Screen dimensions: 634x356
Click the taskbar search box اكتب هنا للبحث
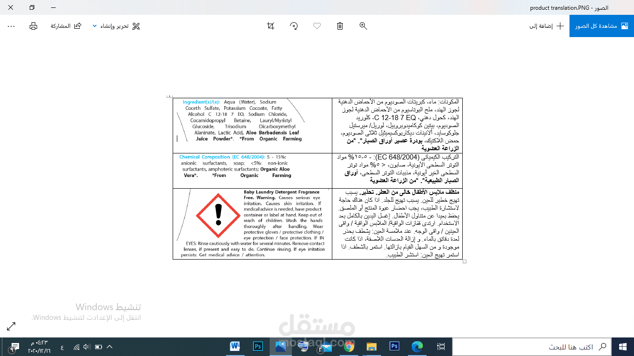tap(532, 347)
